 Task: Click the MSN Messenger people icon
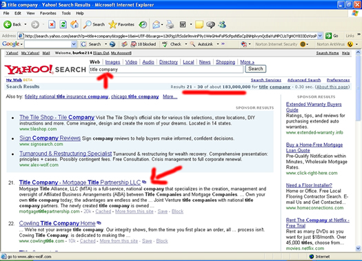tap(222, 24)
